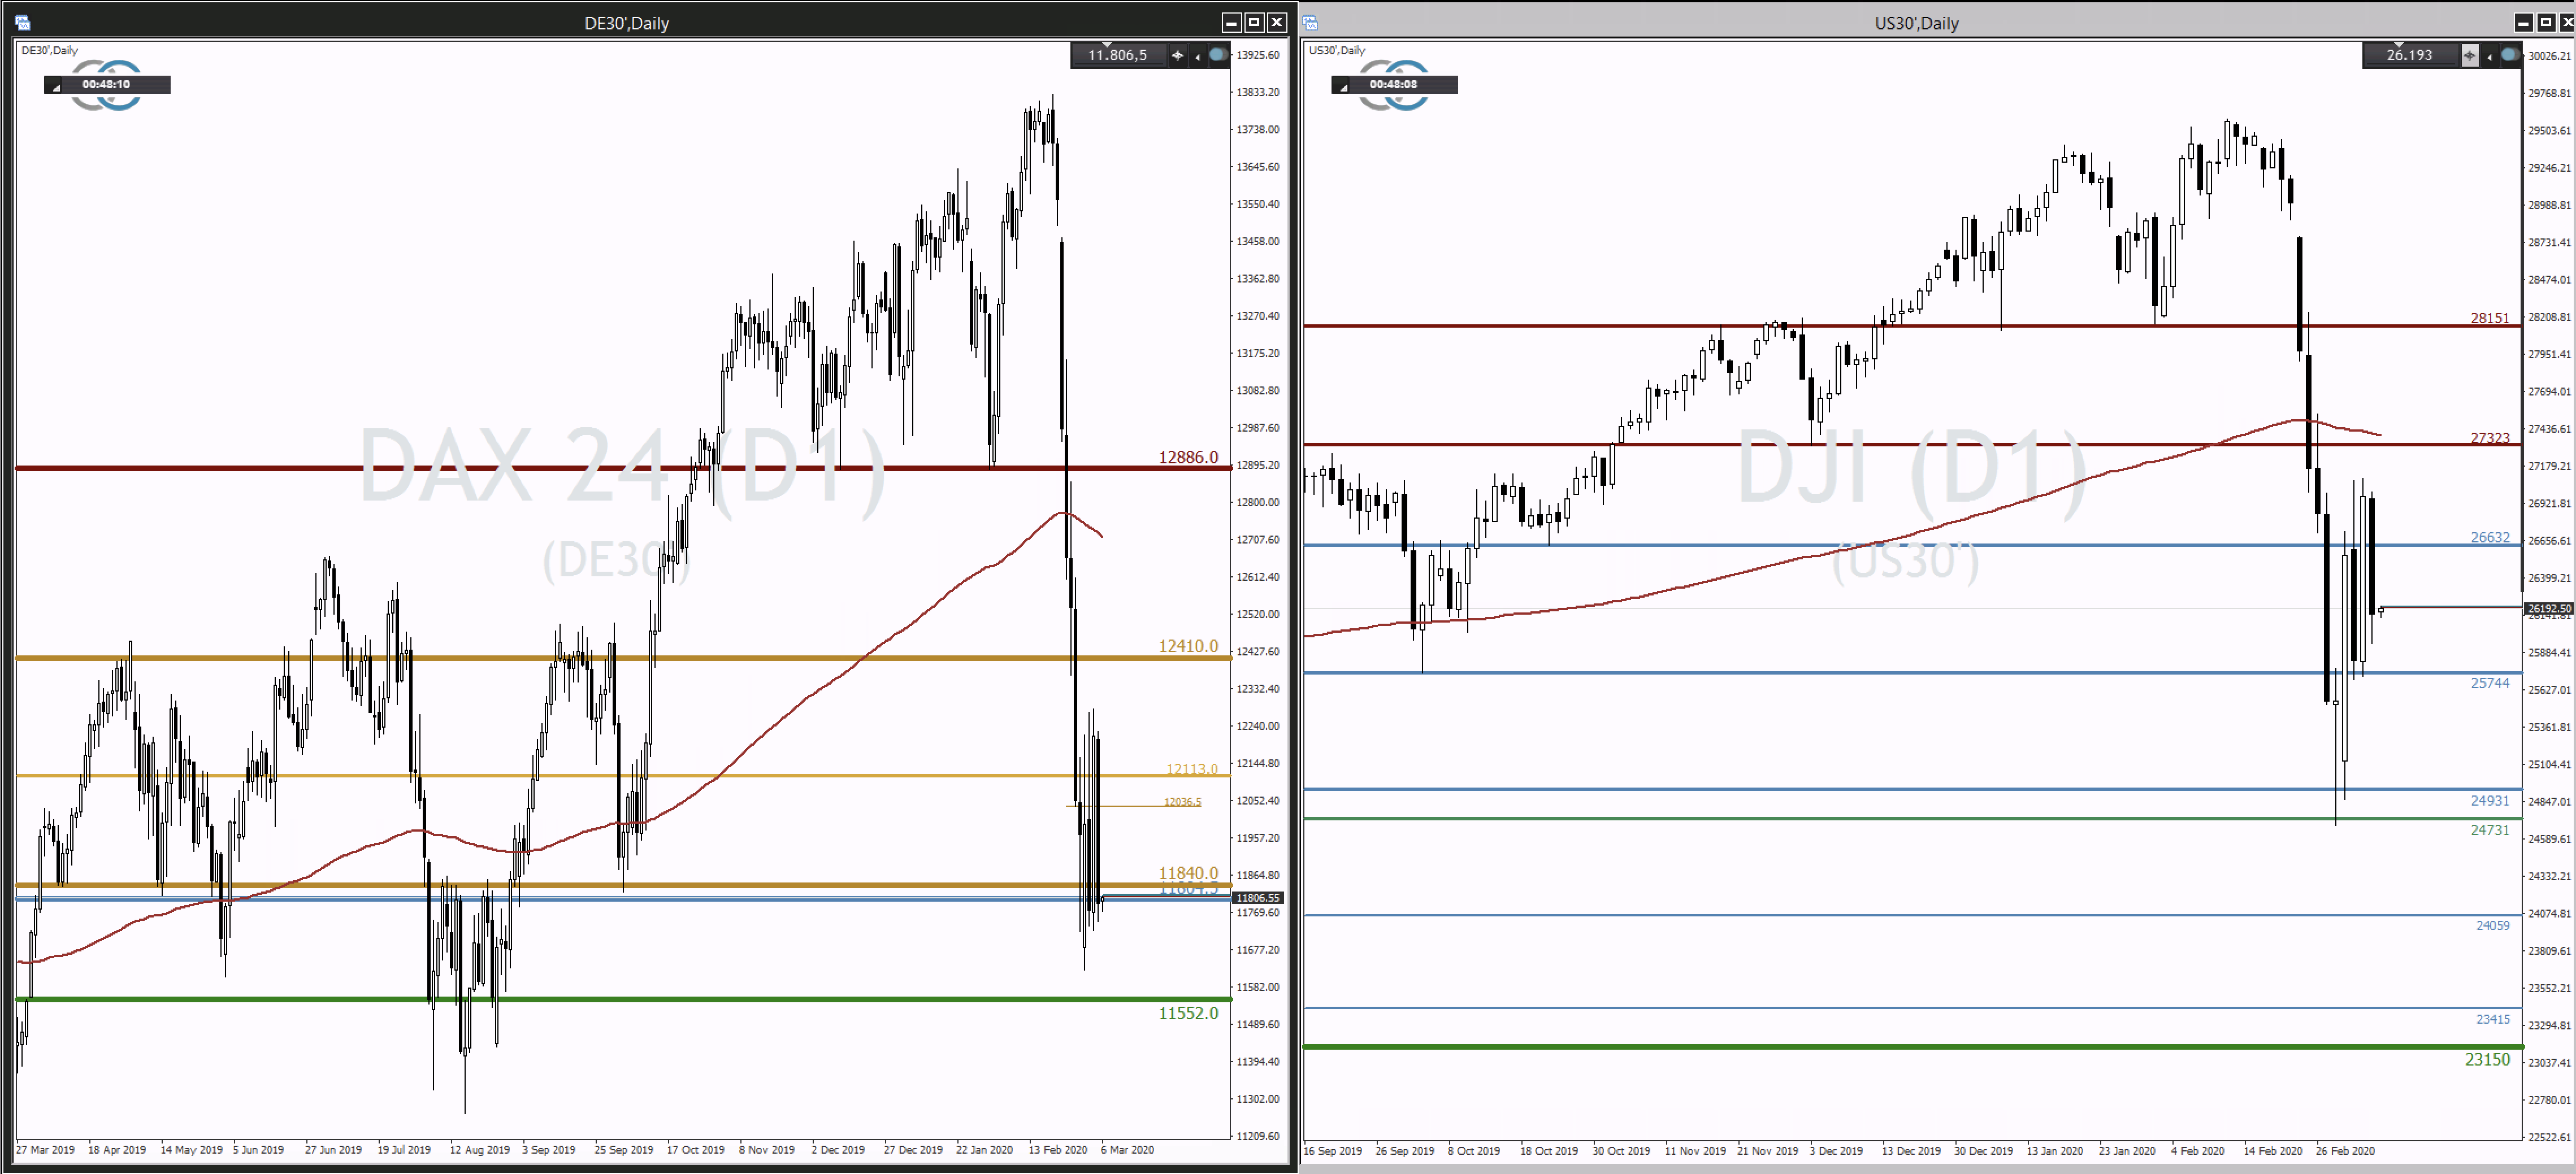Toggle the blue round switch in US30 widget

pos(2510,55)
